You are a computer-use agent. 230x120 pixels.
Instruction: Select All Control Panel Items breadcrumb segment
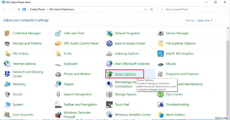point(62,9)
